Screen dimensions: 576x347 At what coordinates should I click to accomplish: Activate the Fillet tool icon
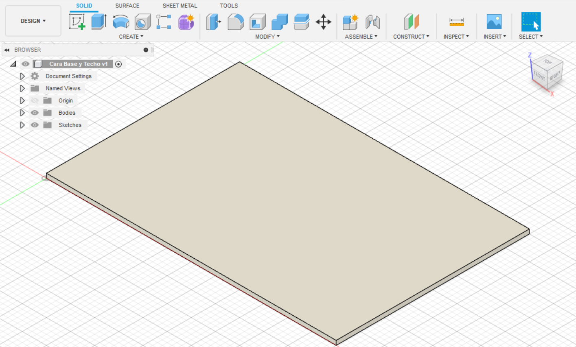(236, 22)
